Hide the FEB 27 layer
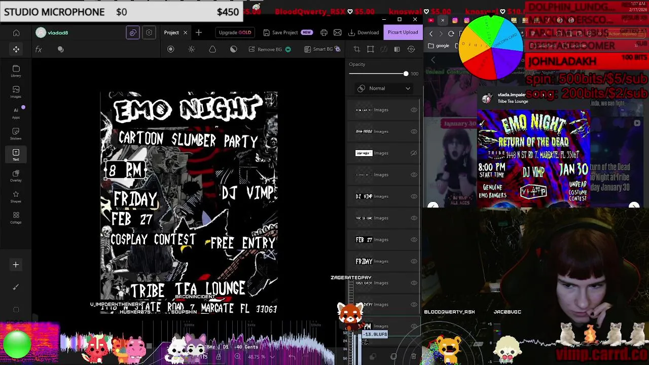 coord(414,240)
